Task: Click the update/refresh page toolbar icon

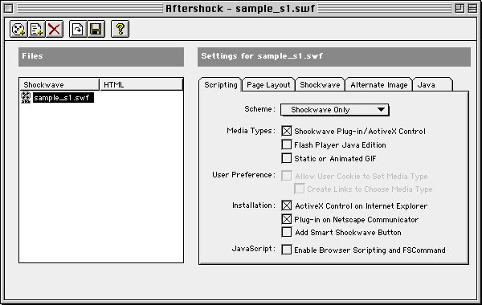Action: [x=78, y=29]
